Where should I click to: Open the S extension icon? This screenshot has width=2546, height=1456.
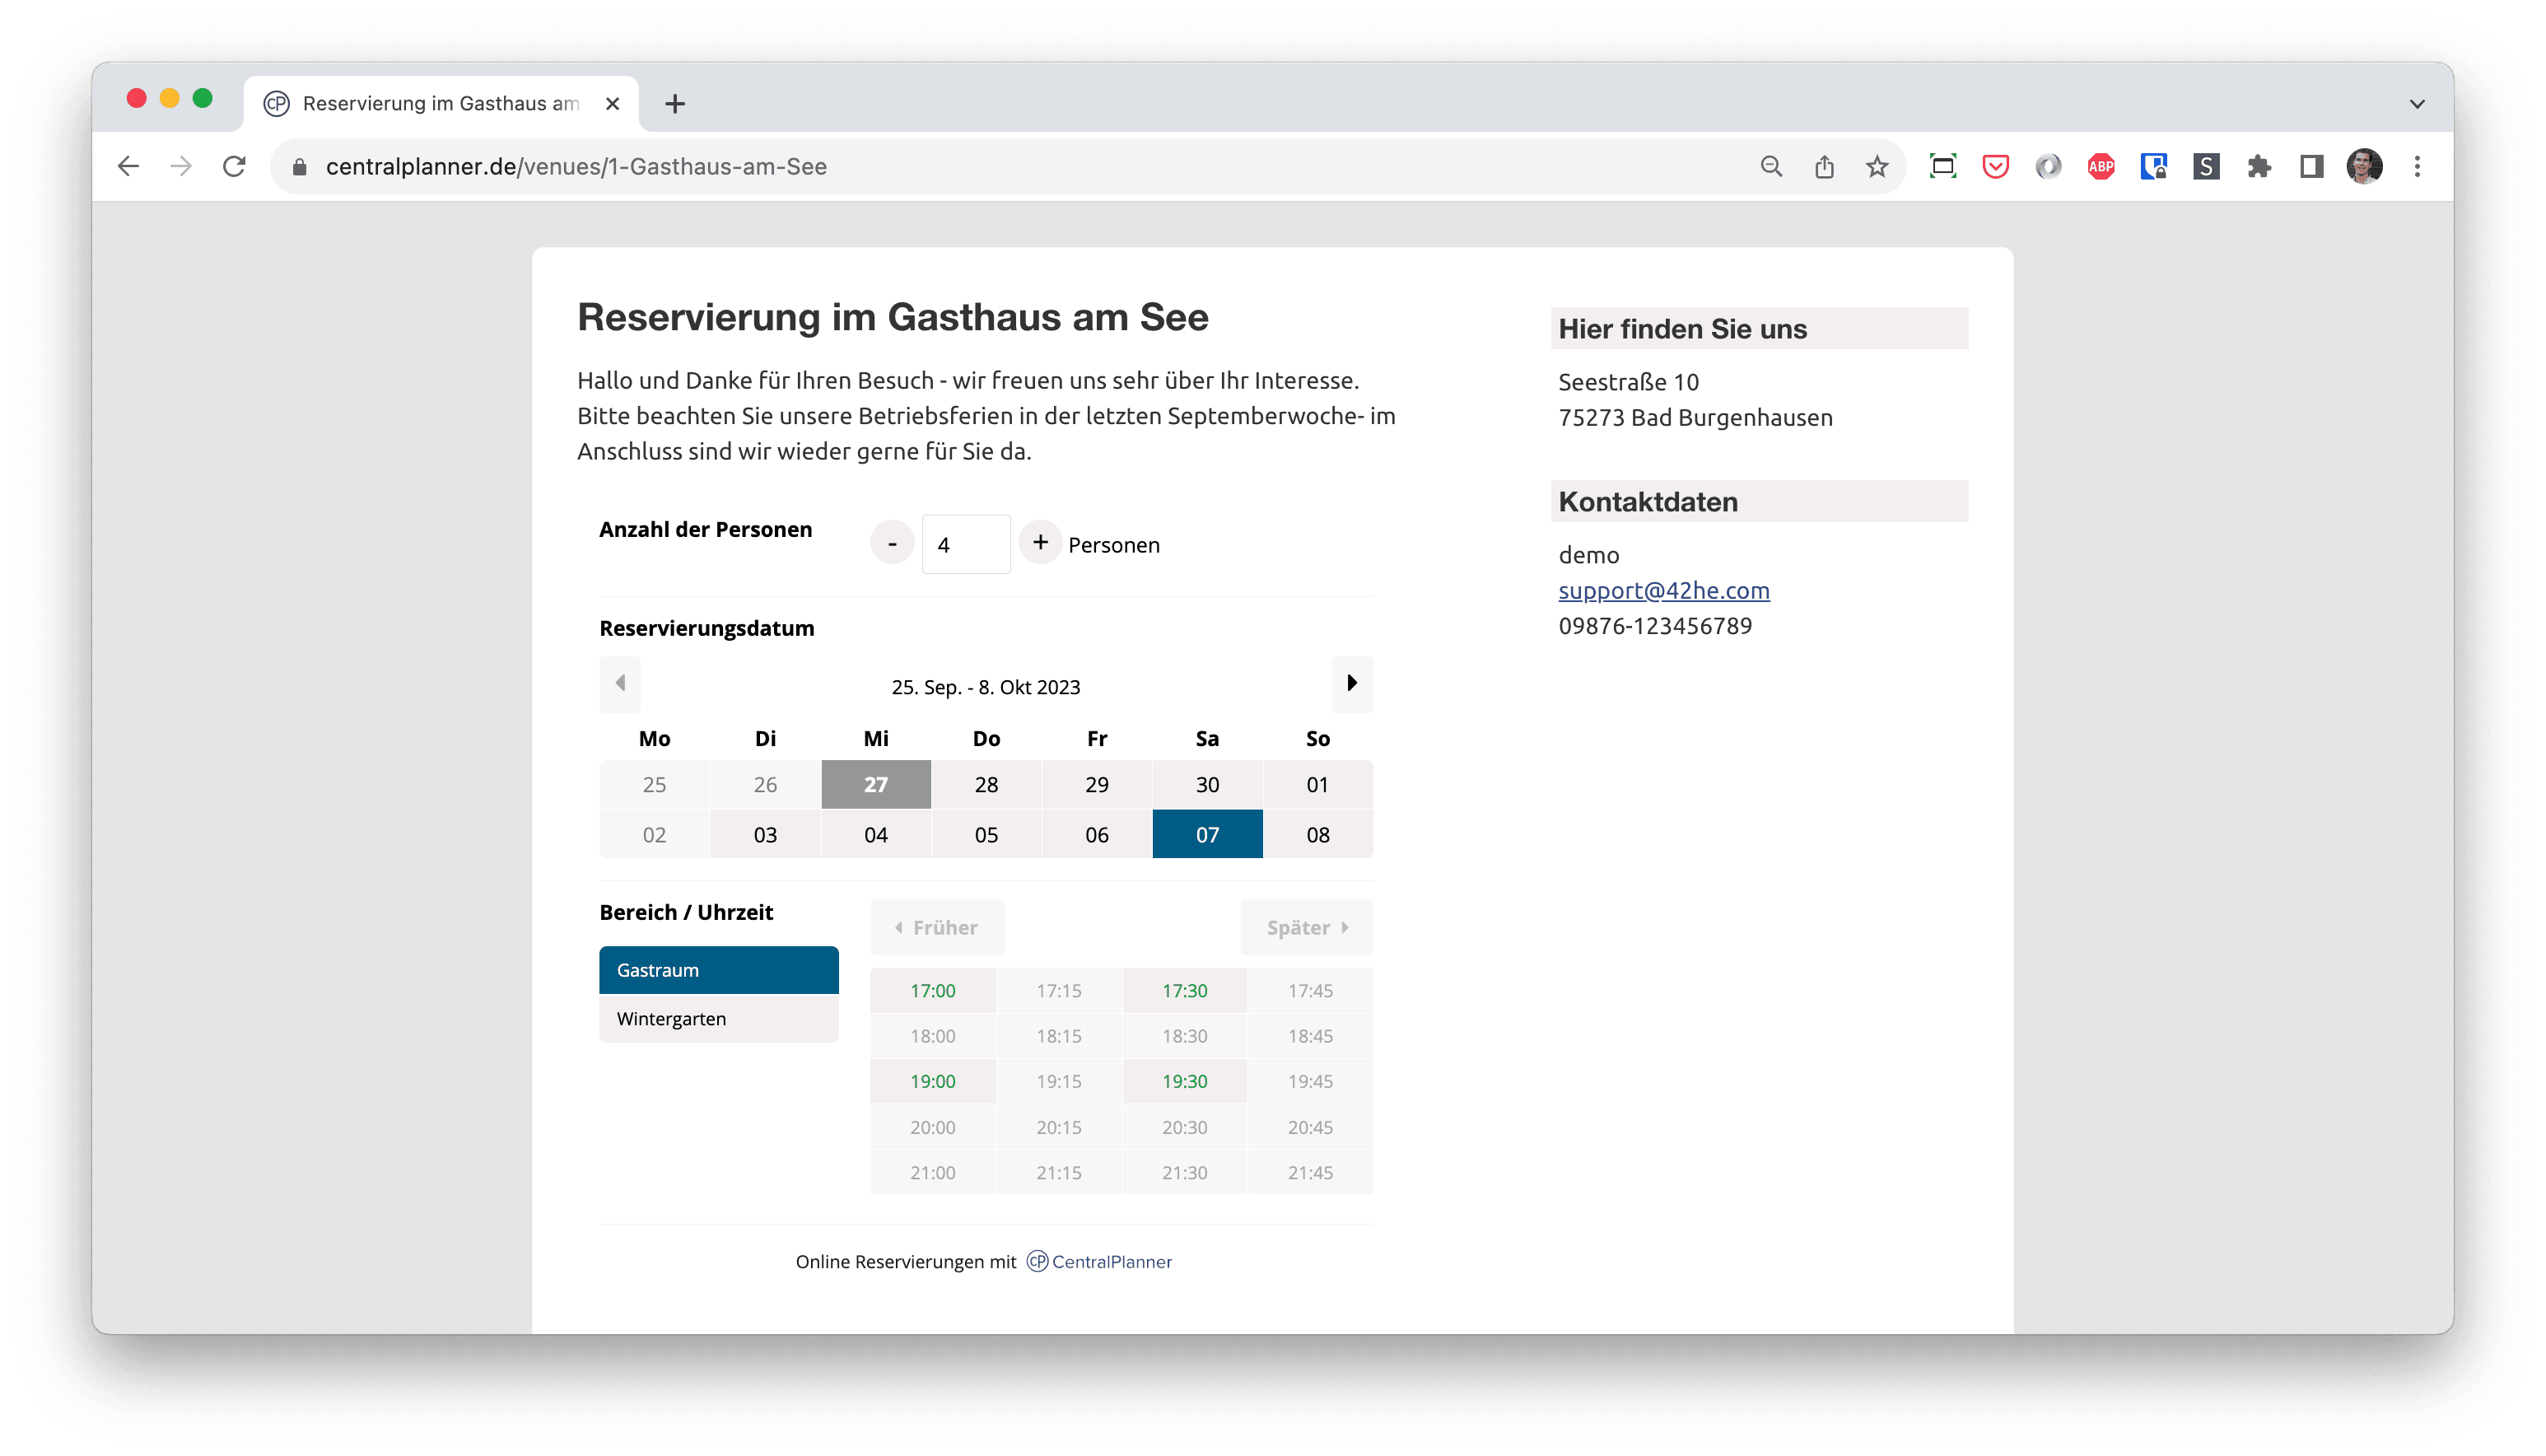(2206, 166)
